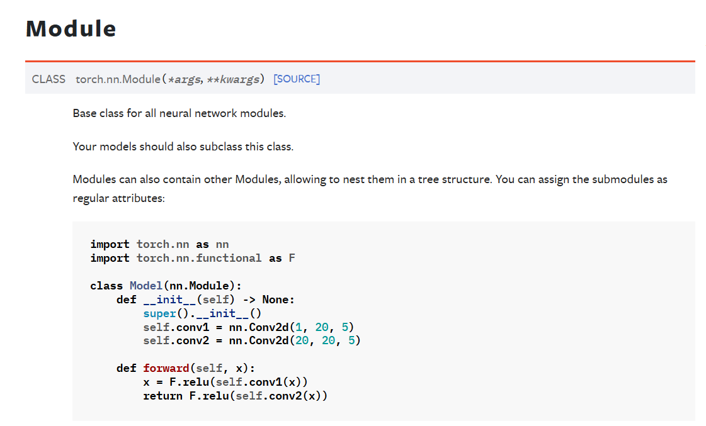Viewport: 706px width, 426px height.
Task: Click the "import torch.nn.functional as F" line
Action: click(192, 258)
